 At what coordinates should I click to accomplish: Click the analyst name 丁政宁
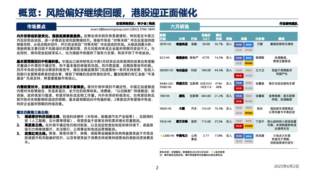tap(260, 122)
